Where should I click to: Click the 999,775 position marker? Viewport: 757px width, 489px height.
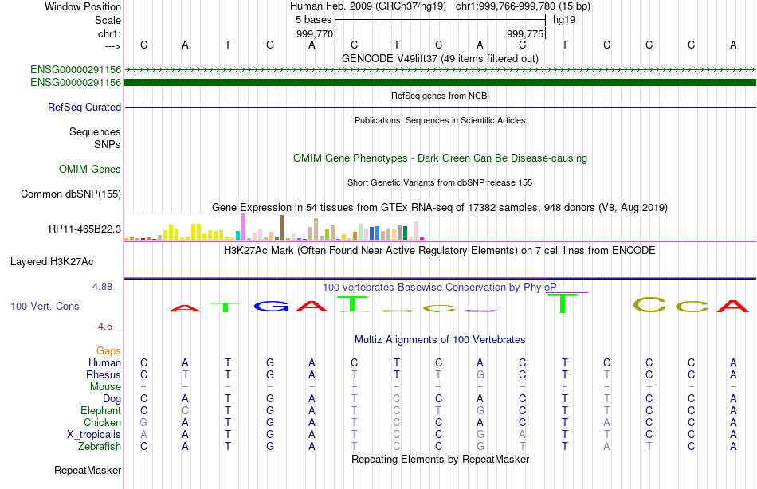pos(525,33)
